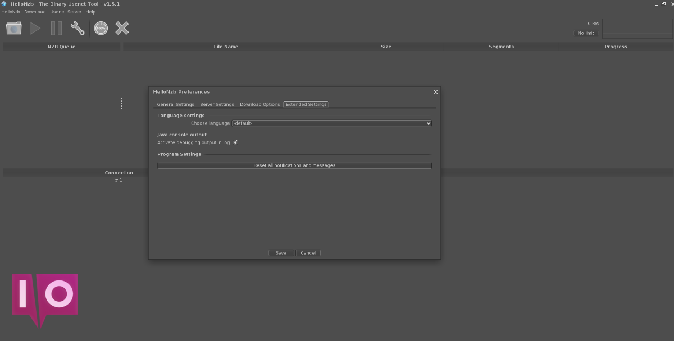Click the Progress column header
This screenshot has width=674, height=341.
(x=616, y=47)
